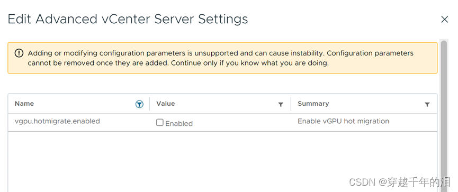The image size is (458, 192).
Task: Click the warning exclamation icon
Action: tap(19, 53)
